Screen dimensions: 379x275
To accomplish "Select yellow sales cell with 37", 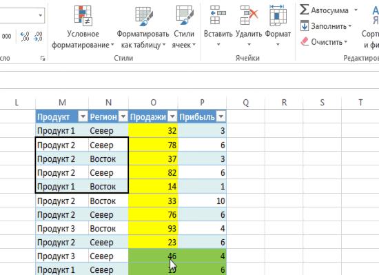I will (x=153, y=159).
